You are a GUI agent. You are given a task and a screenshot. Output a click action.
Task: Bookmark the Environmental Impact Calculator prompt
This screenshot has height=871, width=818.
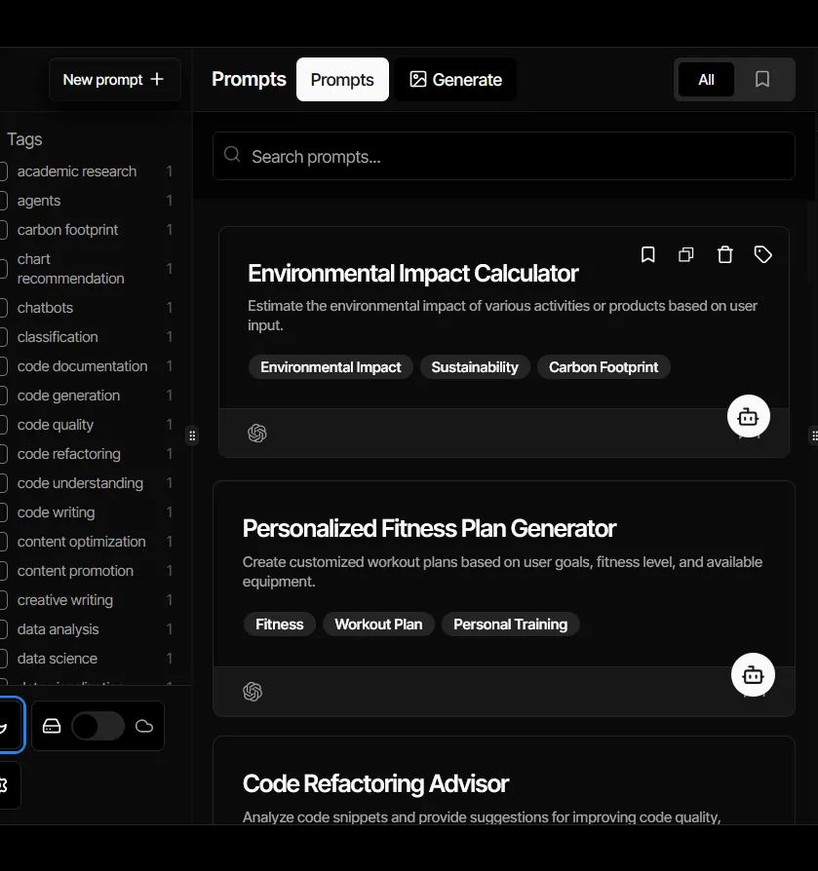(647, 254)
